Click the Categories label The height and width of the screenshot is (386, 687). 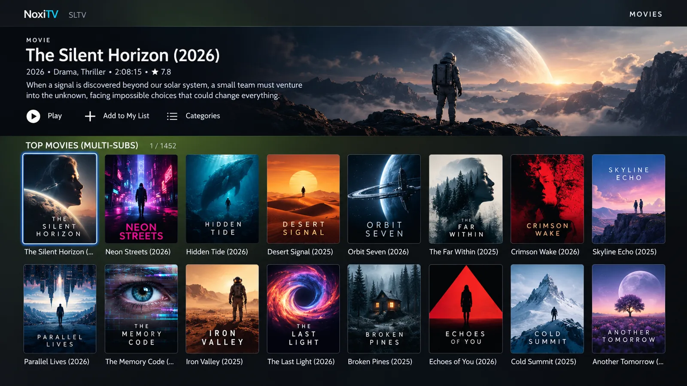coord(203,116)
